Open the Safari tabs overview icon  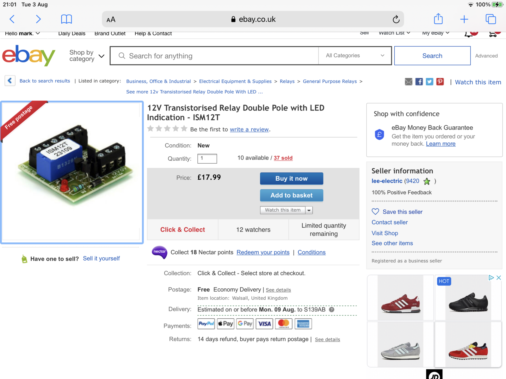point(491,19)
